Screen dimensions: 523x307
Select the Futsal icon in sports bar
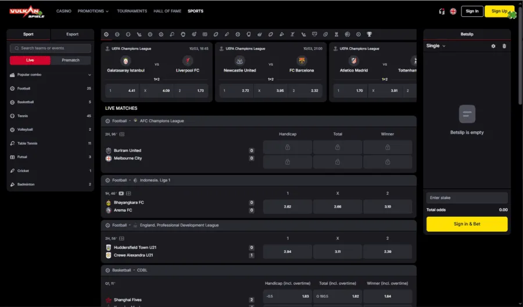pos(205,34)
